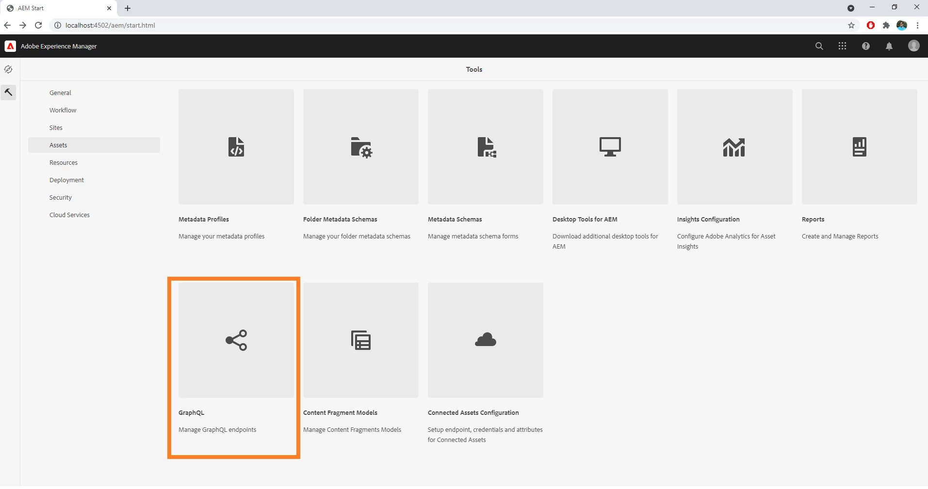
Task: Open the GraphQL share icon tile
Action: pyautogui.click(x=236, y=340)
